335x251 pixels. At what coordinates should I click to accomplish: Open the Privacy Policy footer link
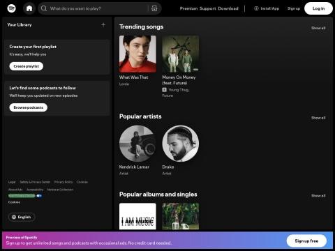[x=64, y=182]
